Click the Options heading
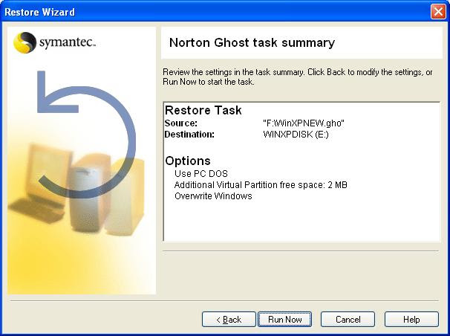 [188, 161]
